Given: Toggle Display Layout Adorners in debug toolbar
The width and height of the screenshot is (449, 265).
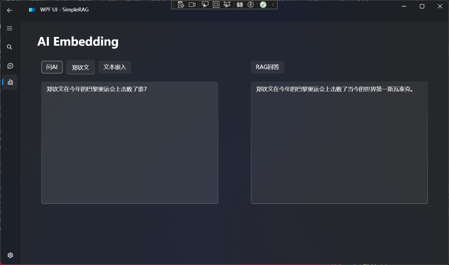Looking at the screenshot, I should click(216, 5).
